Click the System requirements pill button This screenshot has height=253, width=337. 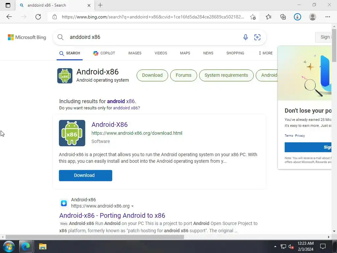point(226,75)
